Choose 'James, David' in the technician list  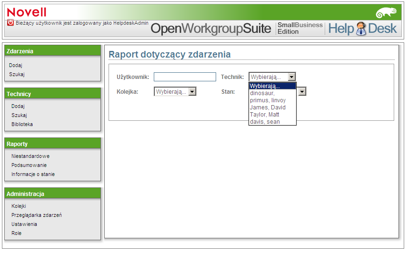click(272, 107)
